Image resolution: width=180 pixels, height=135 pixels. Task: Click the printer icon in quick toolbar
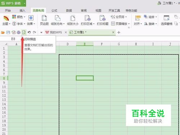19,32
